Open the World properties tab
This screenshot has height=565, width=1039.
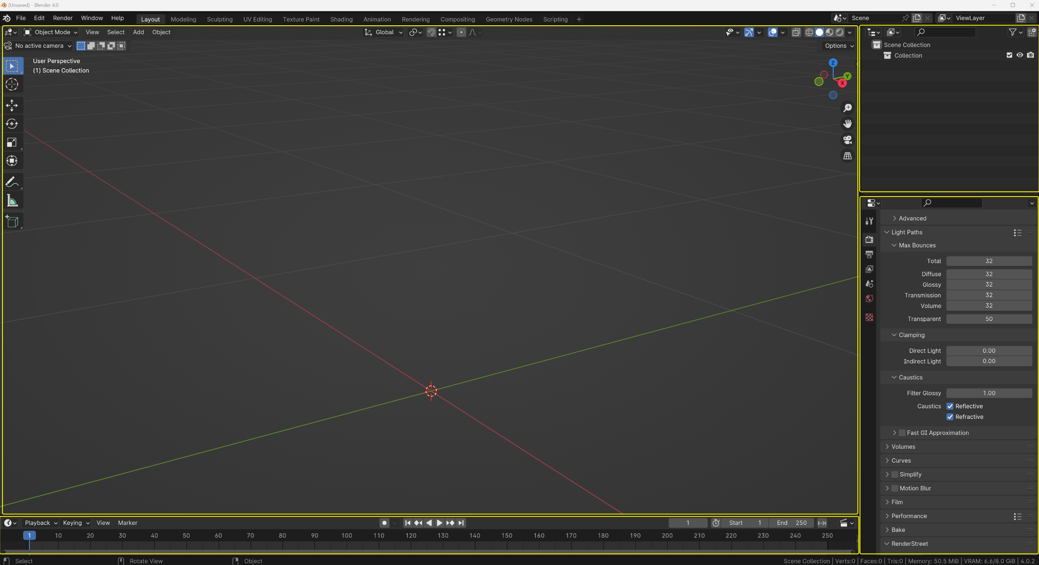click(x=869, y=299)
